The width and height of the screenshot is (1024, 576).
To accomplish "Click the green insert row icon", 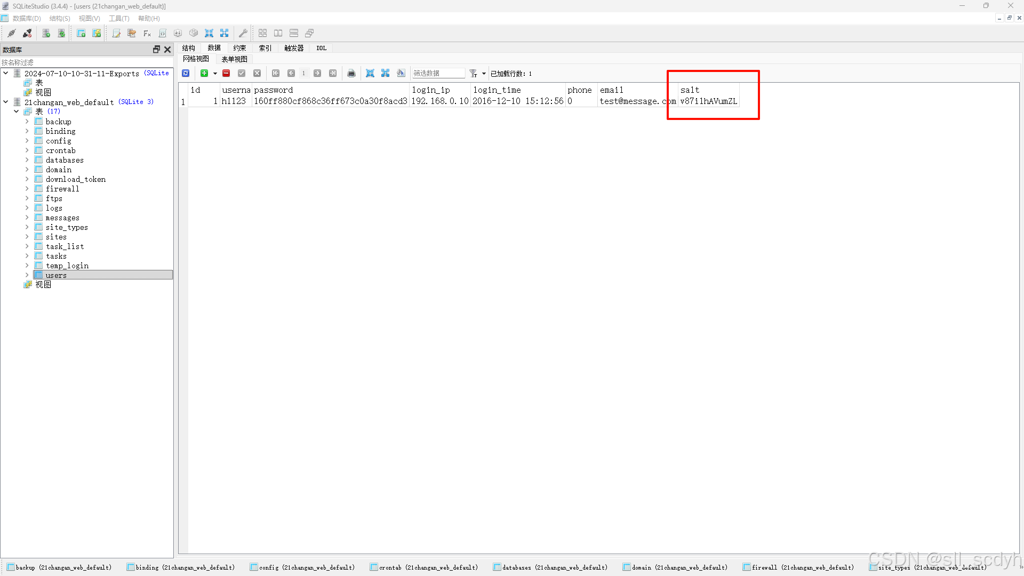I will [204, 73].
